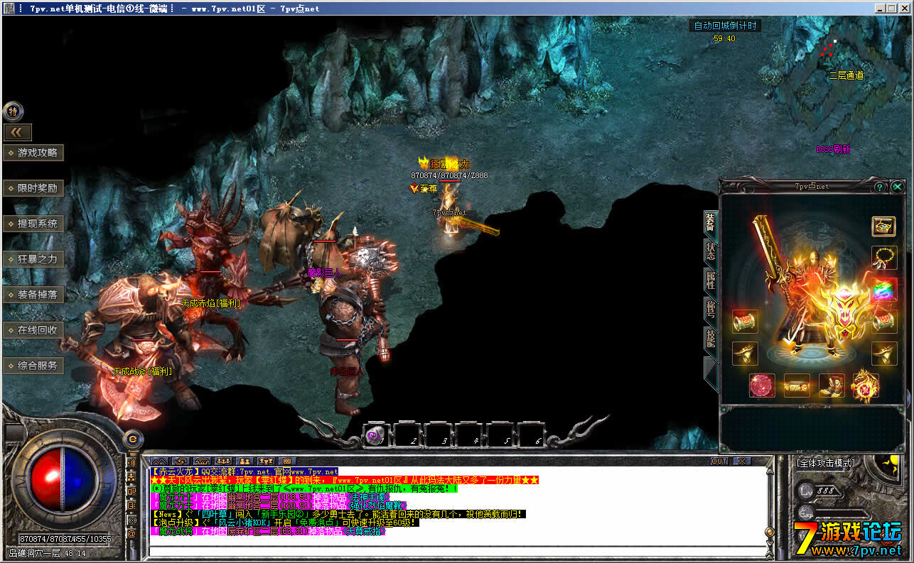Select the golden belt equipment slot
The image size is (914, 563).
[x=797, y=385]
